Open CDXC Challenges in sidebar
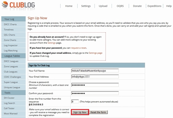The image size is (173, 118). click(x=14, y=77)
